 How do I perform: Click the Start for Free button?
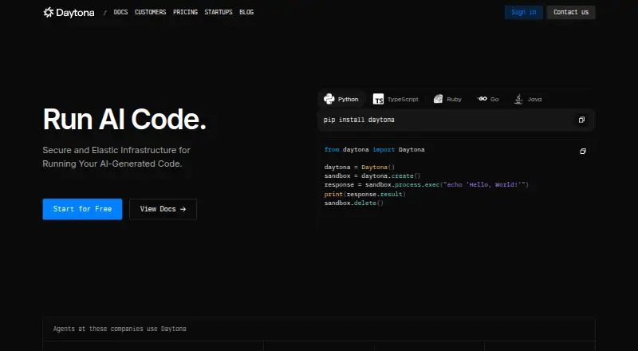coord(82,209)
